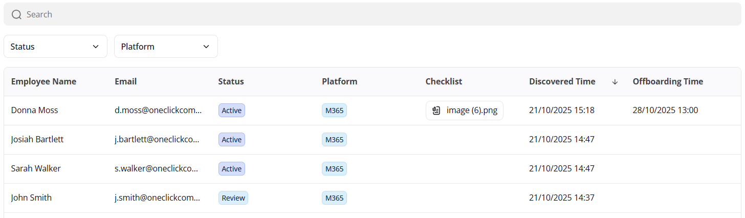Click the Discovered Time sort arrow
Image resolution: width=745 pixels, height=218 pixels.
615,82
